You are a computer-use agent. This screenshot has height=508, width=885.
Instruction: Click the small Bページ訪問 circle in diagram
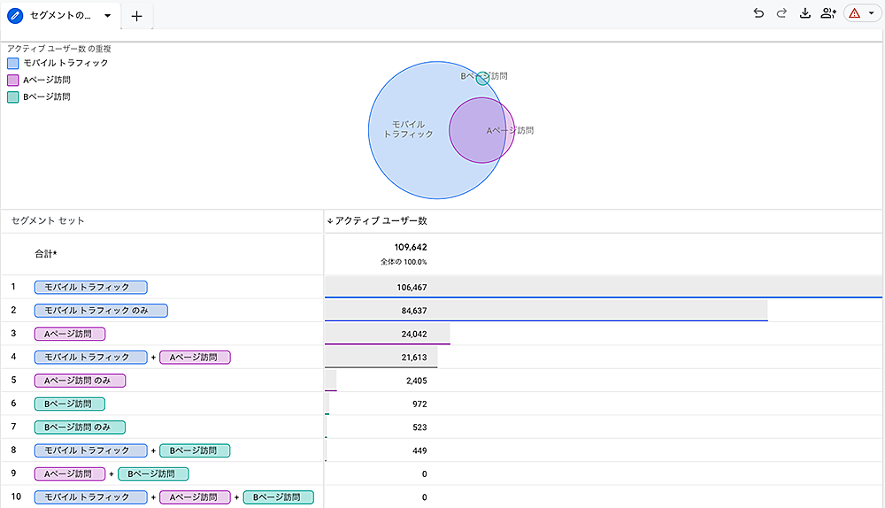pyautogui.click(x=482, y=79)
